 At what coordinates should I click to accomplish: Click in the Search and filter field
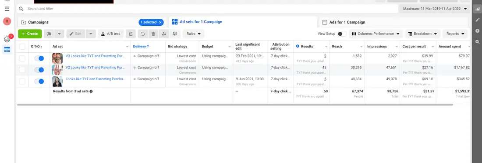point(207,9)
